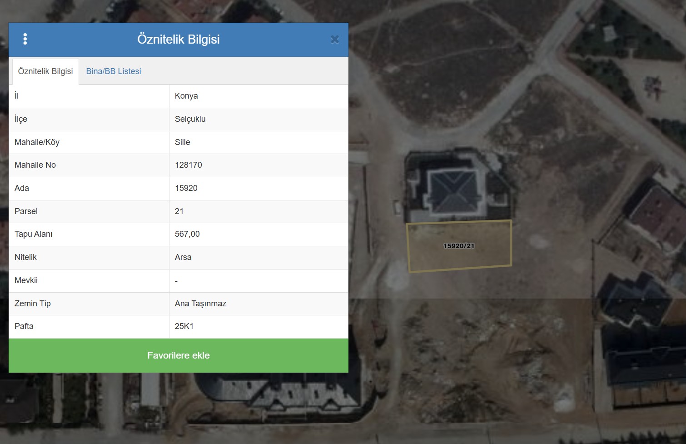686x444 pixels.
Task: Click the Konya province value
Action: tap(186, 96)
